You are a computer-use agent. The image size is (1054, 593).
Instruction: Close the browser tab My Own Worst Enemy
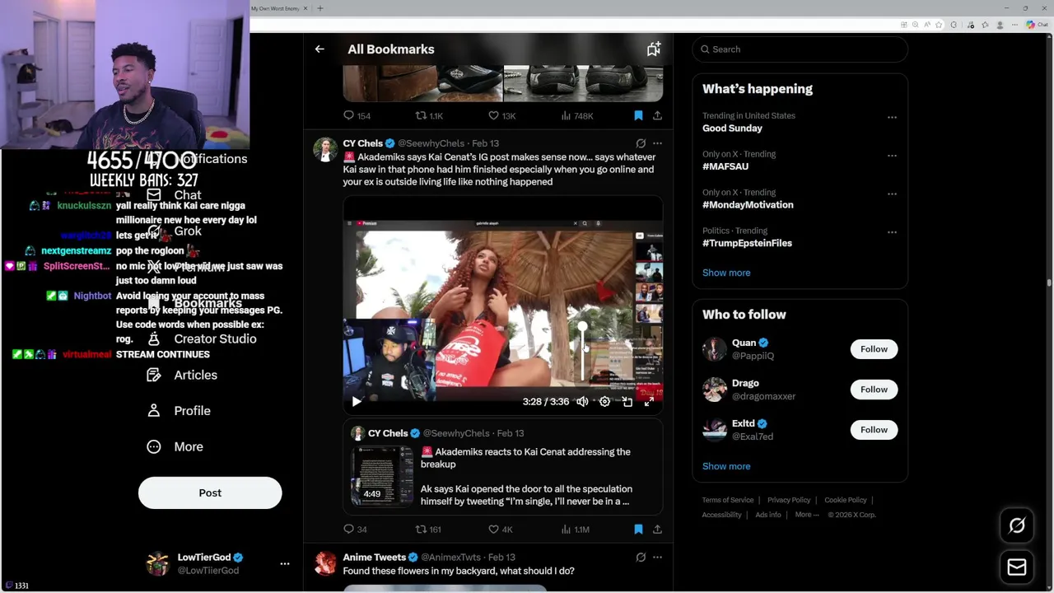pyautogui.click(x=305, y=8)
